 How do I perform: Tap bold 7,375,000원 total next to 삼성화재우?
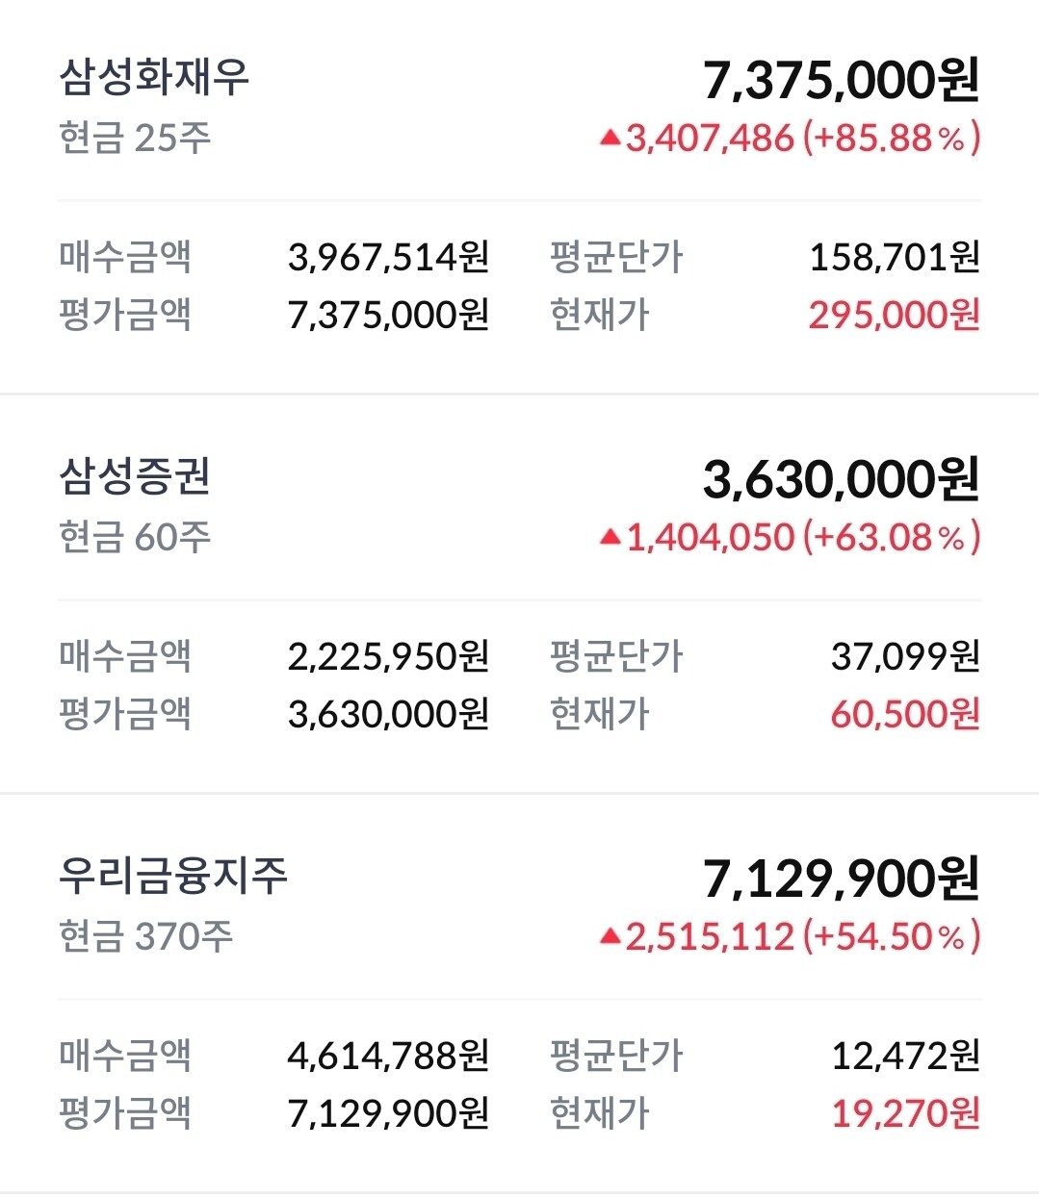(x=841, y=80)
